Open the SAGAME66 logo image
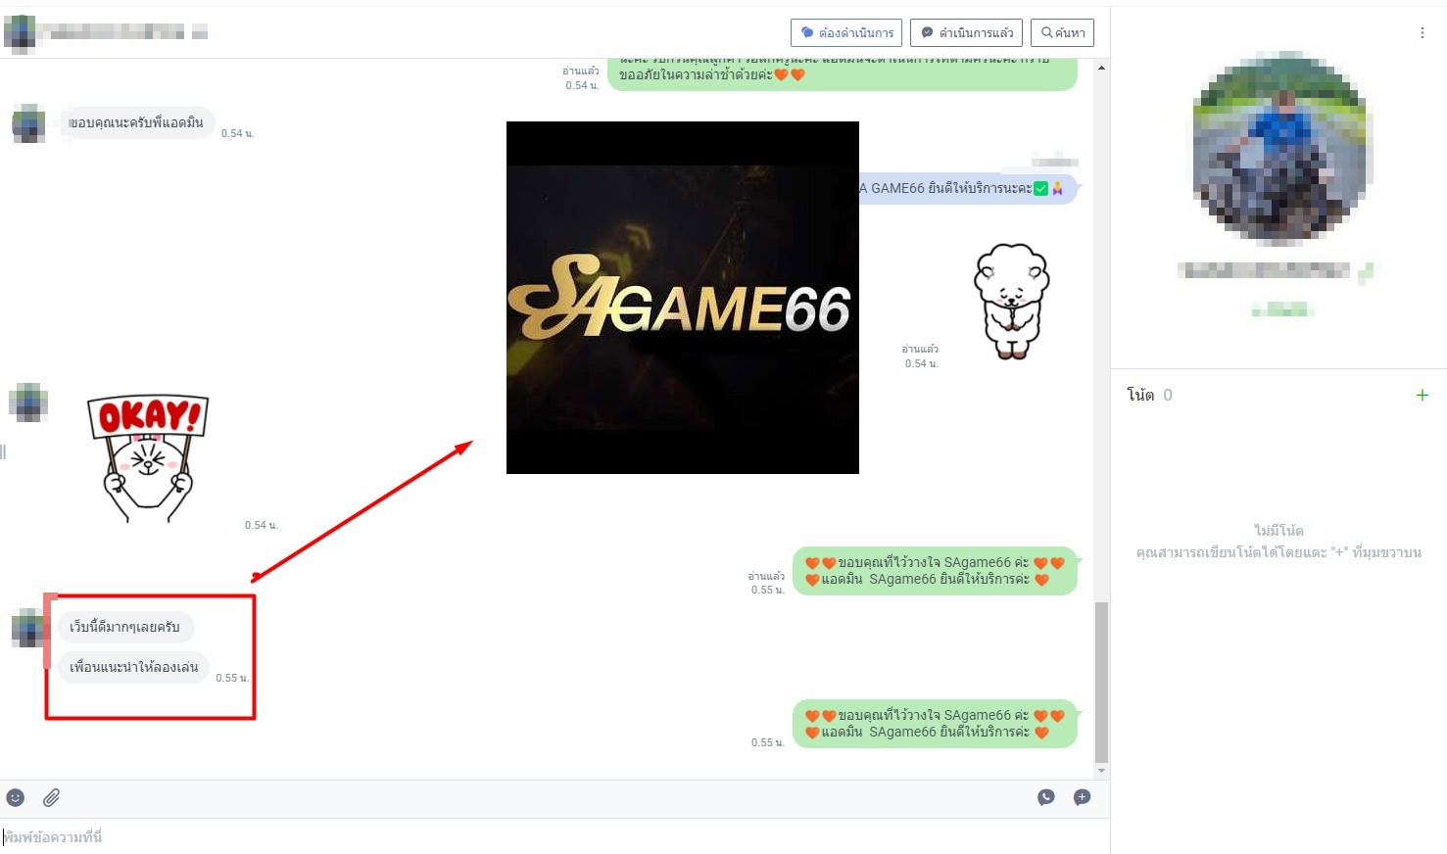The height and width of the screenshot is (854, 1447). (x=682, y=298)
